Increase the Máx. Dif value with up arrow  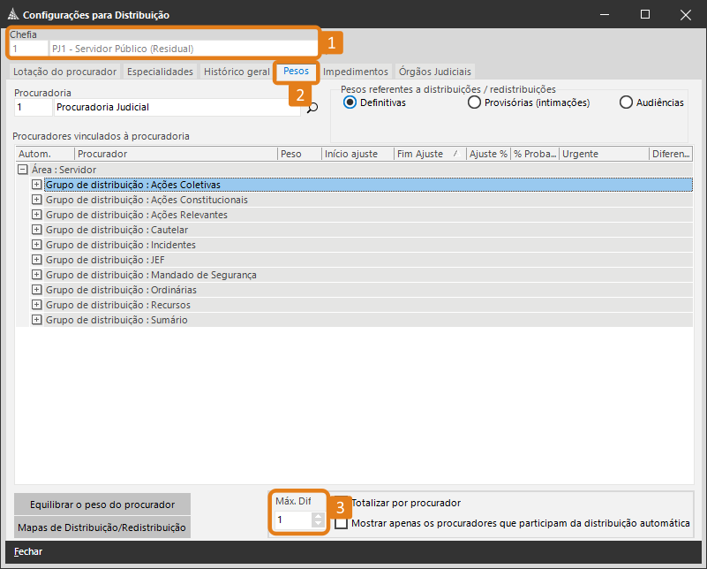point(318,516)
